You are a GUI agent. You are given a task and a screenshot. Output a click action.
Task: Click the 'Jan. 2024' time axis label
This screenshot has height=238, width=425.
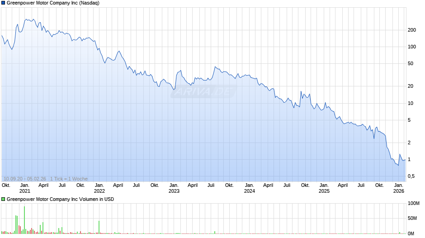[250, 188]
